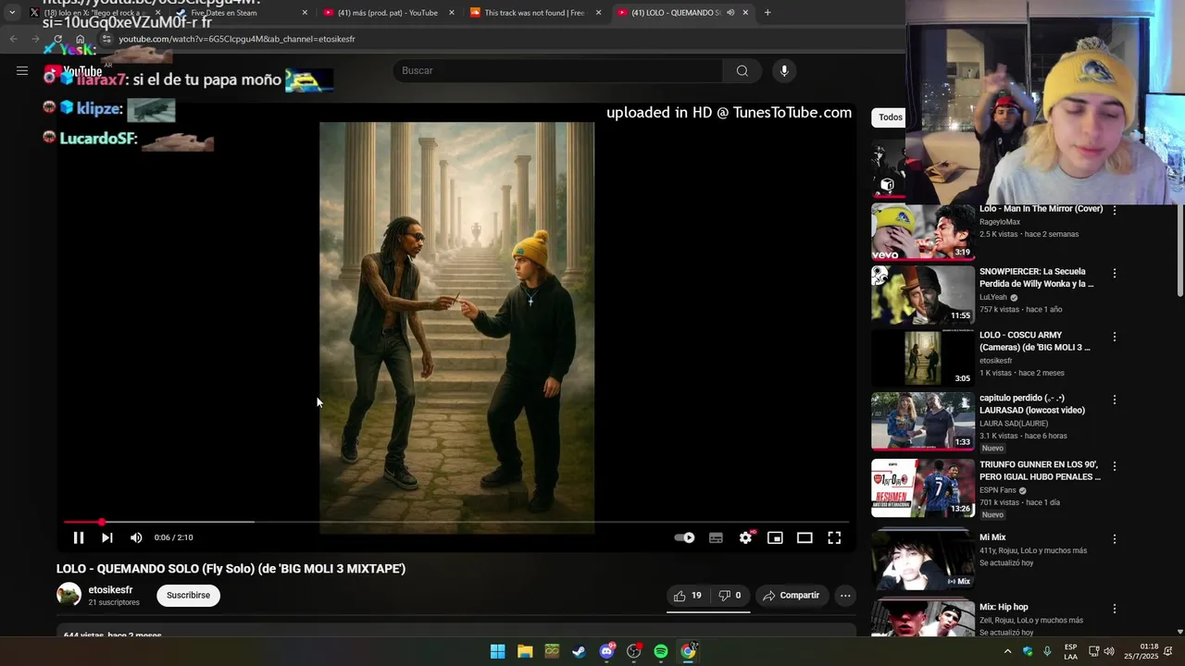Open Chrome from the taskbar
This screenshot has width=1185, height=666.
pos(688,651)
